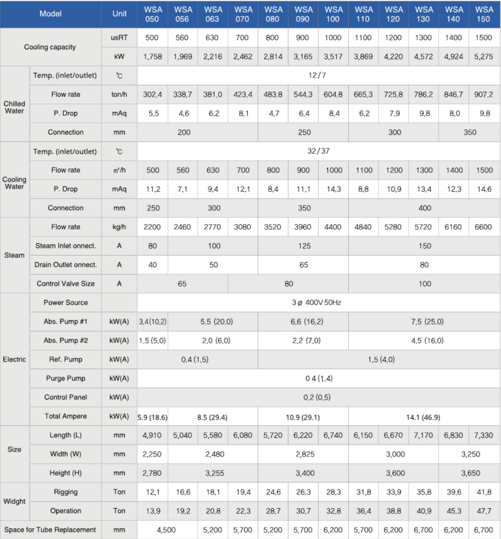501x539 pixels.
Task: Select the 1,758 kW cooling capacity cell
Action: pyautogui.click(x=152, y=57)
